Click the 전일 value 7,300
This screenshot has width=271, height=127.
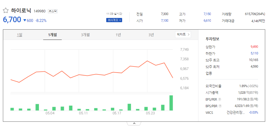tap(165, 14)
